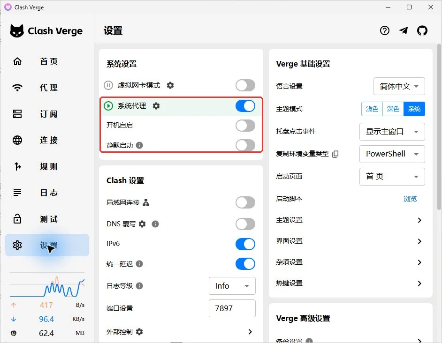The width and height of the screenshot is (442, 343).
Task: Turn on the 局域网连接 switch
Action: [x=245, y=202]
